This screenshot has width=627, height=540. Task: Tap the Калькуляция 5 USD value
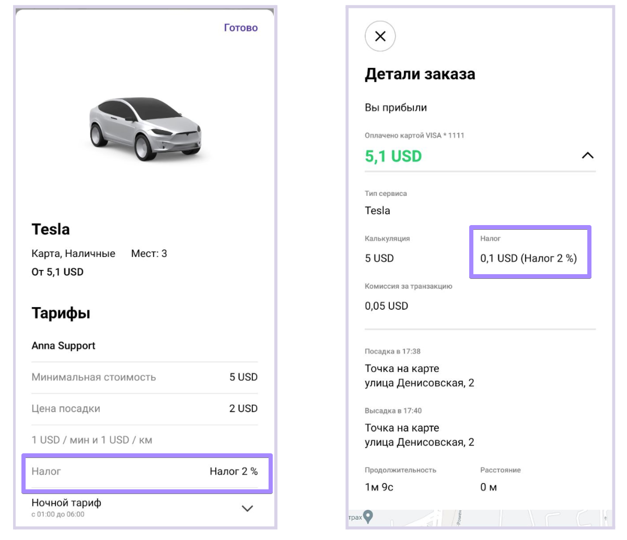[379, 258]
